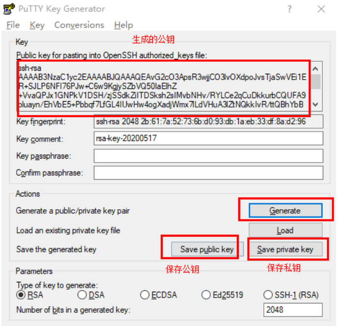This screenshot has width=340, height=328.
Task: Click Save private key button
Action: [285, 249]
